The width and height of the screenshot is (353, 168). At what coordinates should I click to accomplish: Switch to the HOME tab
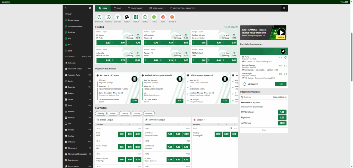[x=103, y=8]
